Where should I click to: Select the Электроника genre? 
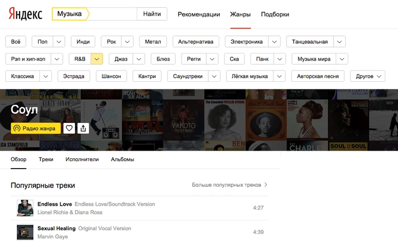(247, 41)
